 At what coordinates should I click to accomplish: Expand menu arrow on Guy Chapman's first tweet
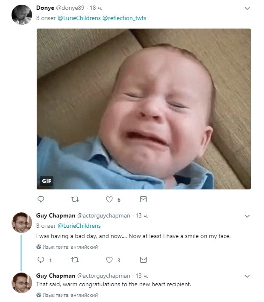tap(247, 216)
